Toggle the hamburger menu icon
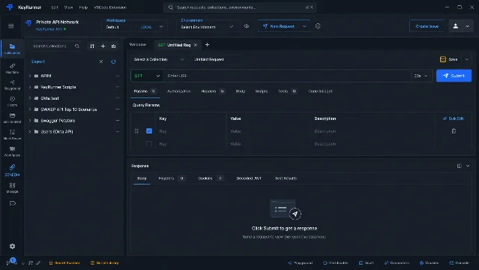The width and height of the screenshot is (479, 270). 11,26
